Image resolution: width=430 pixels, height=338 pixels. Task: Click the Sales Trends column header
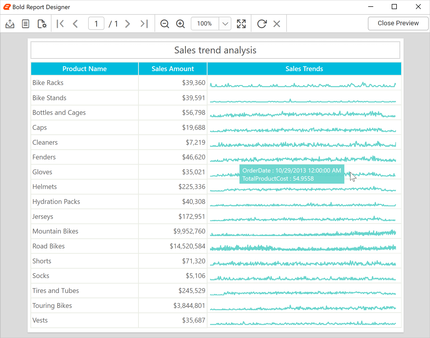(x=304, y=69)
